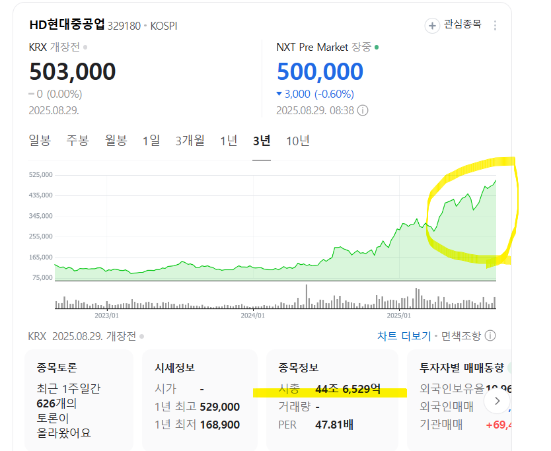Select the 3년 chart period
Image resolution: width=551 pixels, height=451 pixels.
click(x=262, y=141)
